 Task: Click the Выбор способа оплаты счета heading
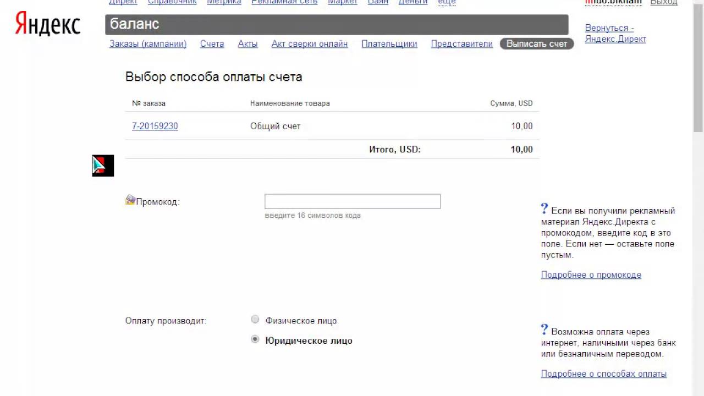click(x=214, y=77)
